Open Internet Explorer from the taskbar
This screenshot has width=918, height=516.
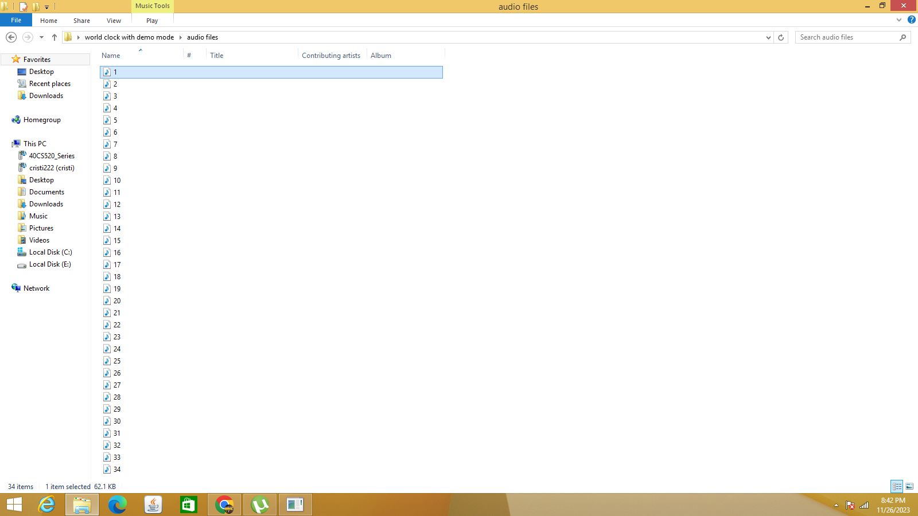[46, 505]
